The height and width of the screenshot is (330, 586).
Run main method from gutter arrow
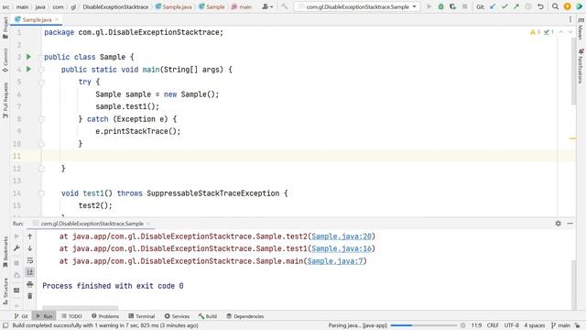click(28, 70)
